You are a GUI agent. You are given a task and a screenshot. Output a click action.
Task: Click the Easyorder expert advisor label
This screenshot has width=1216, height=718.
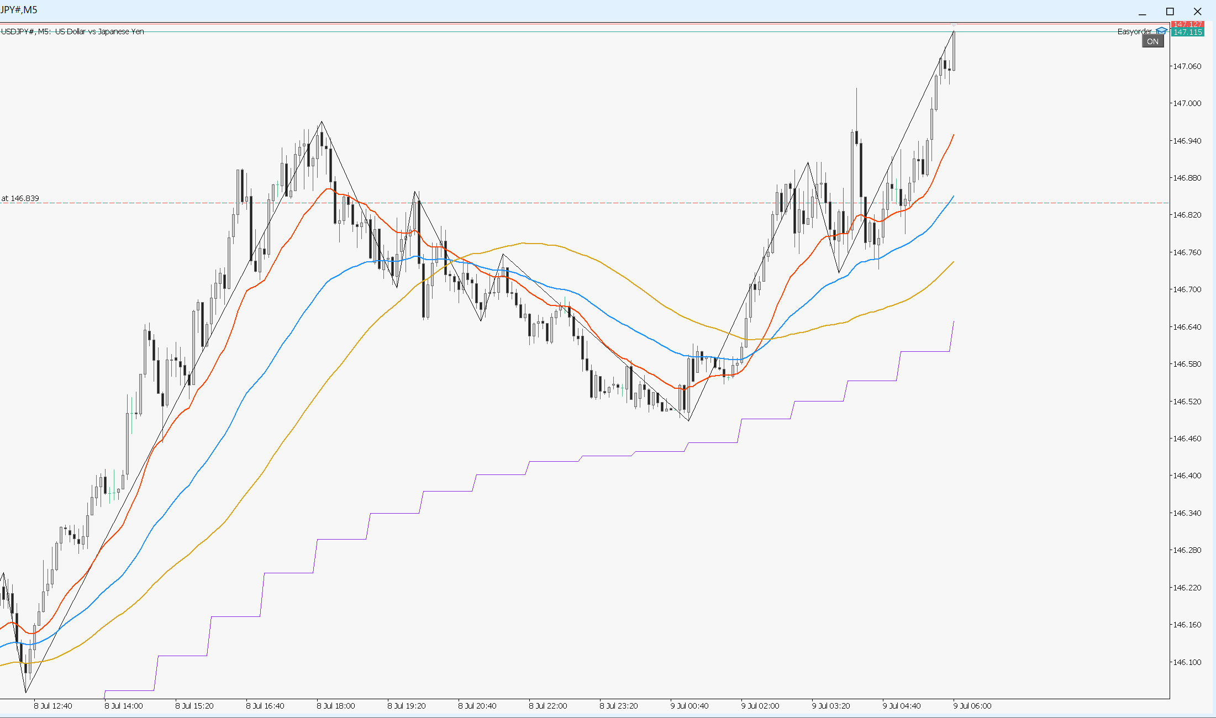(1135, 31)
